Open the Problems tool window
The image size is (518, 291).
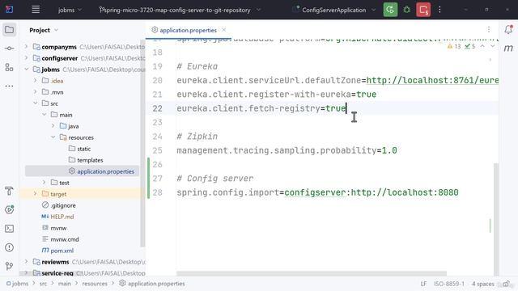pos(9,247)
